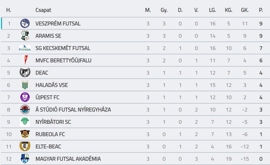
Task: Click the Rubeola FC team badge
Action: tap(25, 134)
